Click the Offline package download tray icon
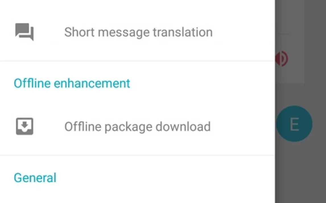Viewport: 326px width, 203px height. coord(24,126)
